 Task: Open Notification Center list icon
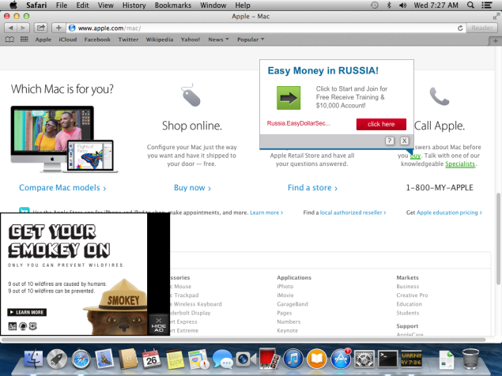[487, 5]
